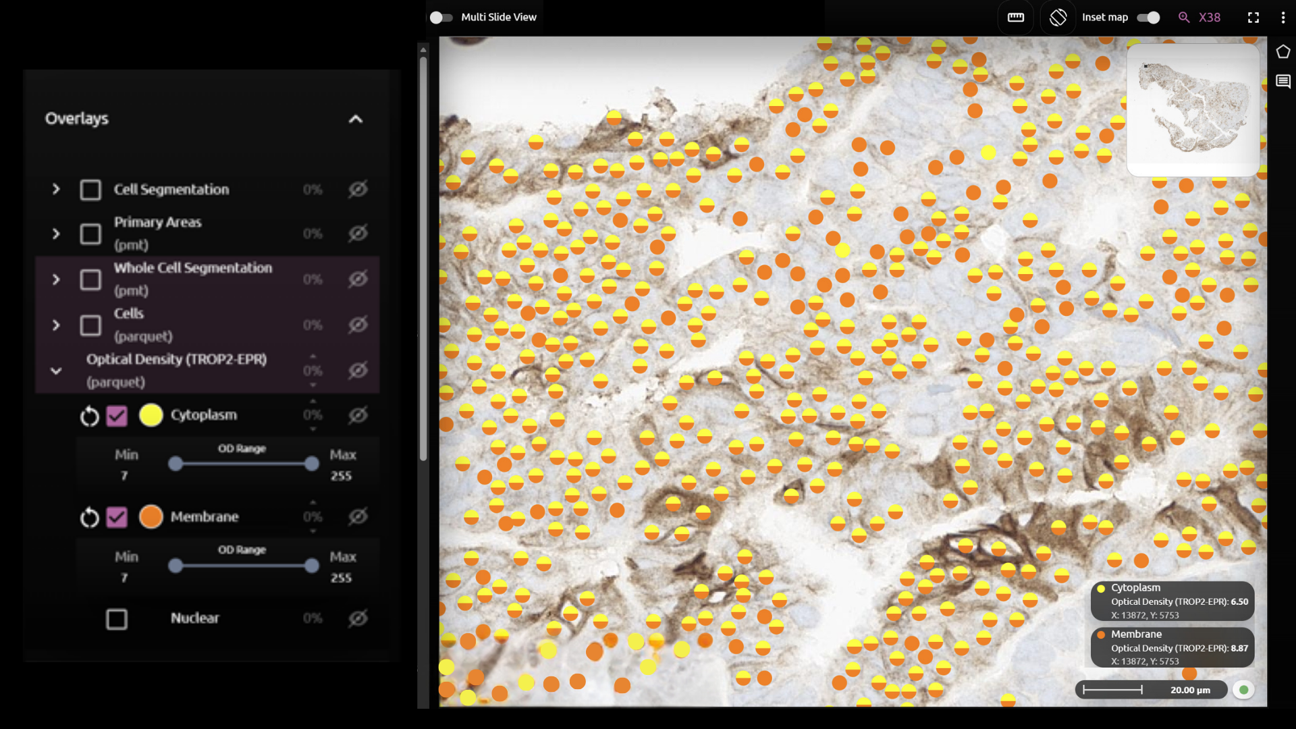Toggle visibility of Membrane layer

tap(358, 516)
